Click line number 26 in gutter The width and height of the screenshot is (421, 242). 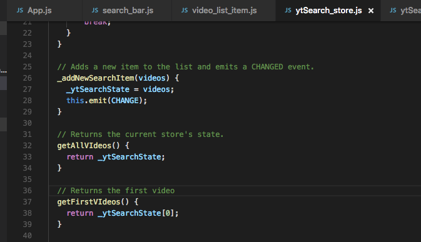(x=28, y=78)
